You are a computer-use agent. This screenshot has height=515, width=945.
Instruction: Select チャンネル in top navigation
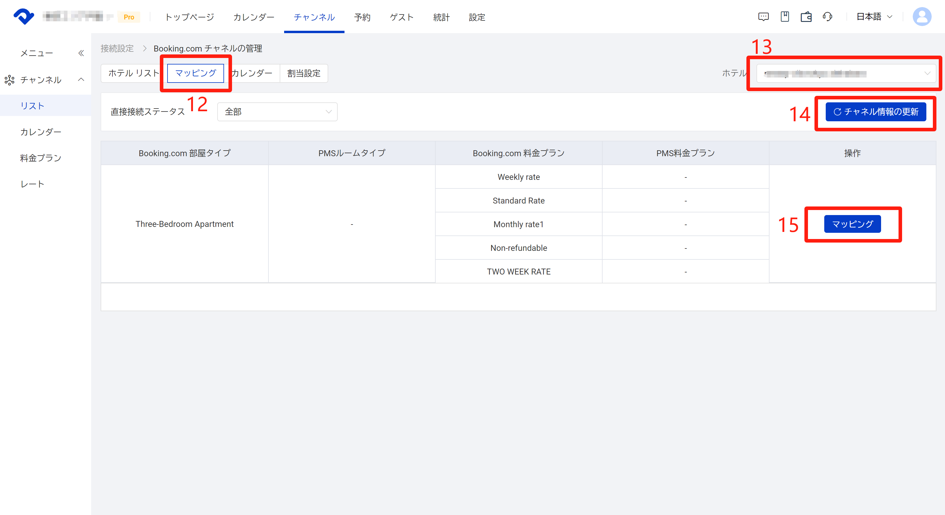(x=314, y=17)
